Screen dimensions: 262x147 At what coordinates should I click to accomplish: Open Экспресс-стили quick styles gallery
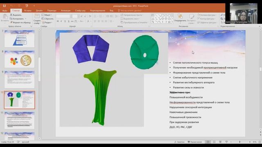coord(191,19)
